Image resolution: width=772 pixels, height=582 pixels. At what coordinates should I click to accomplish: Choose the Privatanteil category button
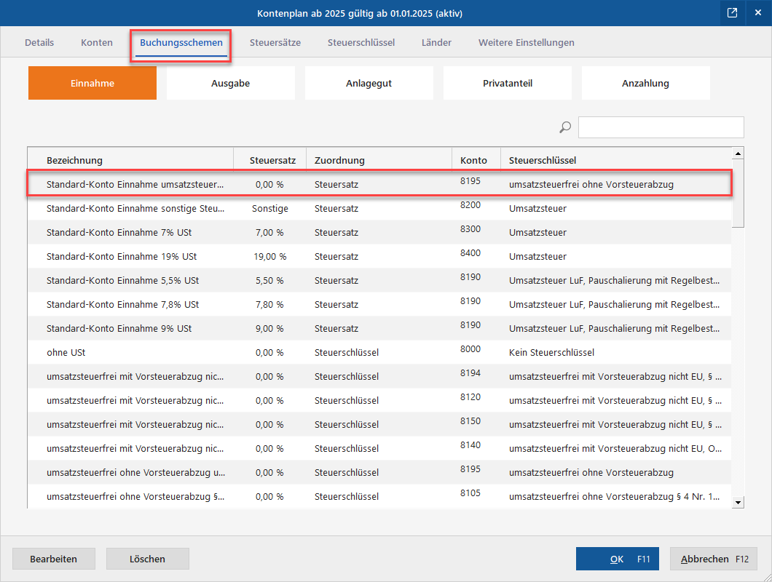click(x=508, y=83)
